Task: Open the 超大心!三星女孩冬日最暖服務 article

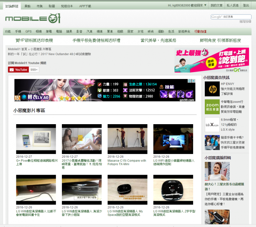Action: (x=224, y=186)
